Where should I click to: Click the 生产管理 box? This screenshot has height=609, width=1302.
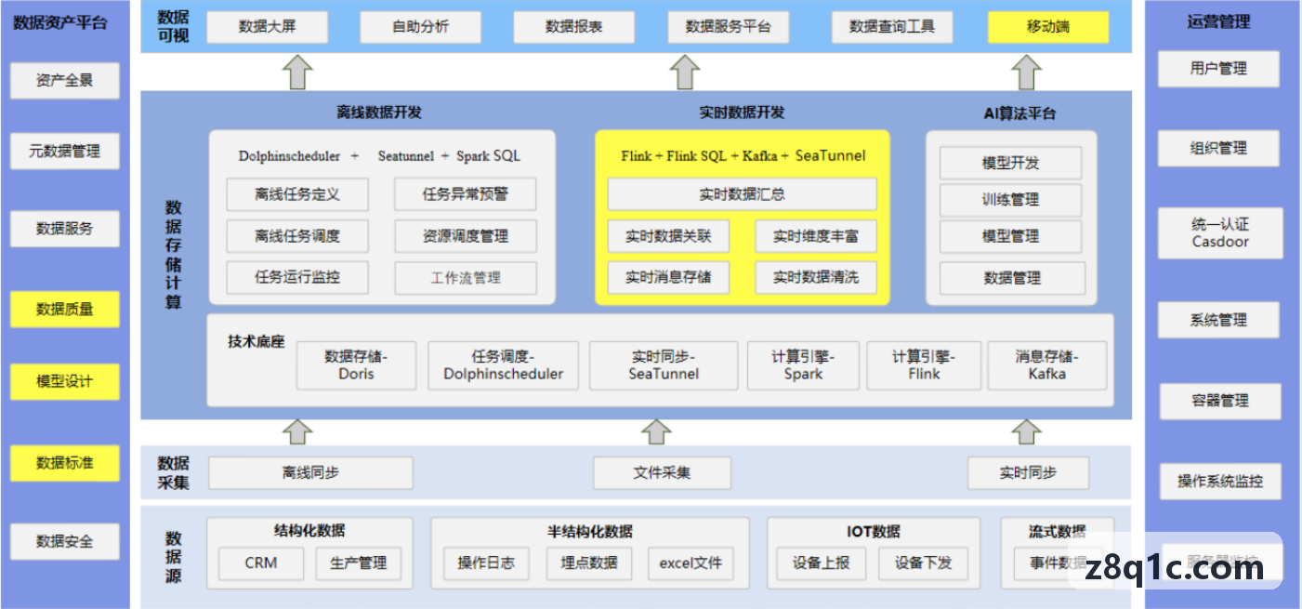[359, 563]
